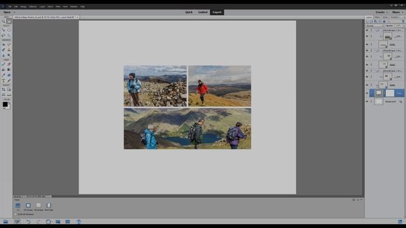Collapse the third layer group
This screenshot has height=228, width=406.
tap(375, 70)
